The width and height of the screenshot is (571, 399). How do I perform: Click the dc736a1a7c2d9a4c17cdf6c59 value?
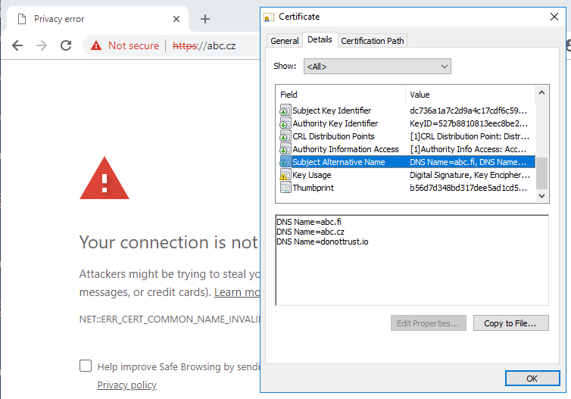tap(468, 111)
